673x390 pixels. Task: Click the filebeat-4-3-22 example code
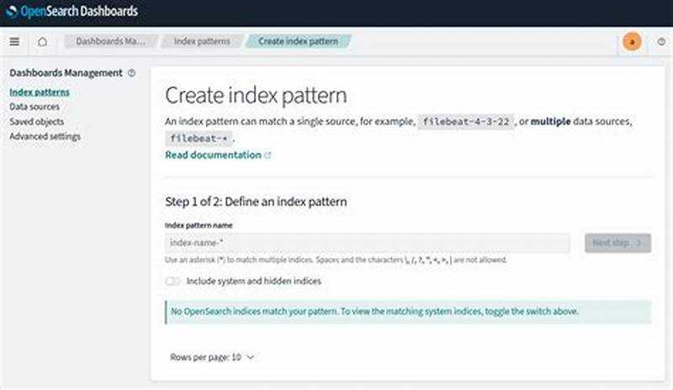(466, 122)
